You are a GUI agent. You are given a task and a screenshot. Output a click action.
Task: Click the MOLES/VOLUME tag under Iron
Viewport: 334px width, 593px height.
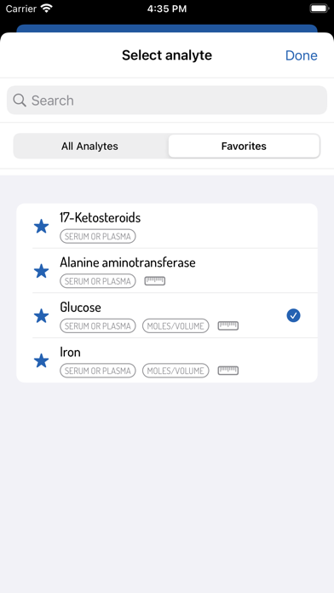coord(176,371)
